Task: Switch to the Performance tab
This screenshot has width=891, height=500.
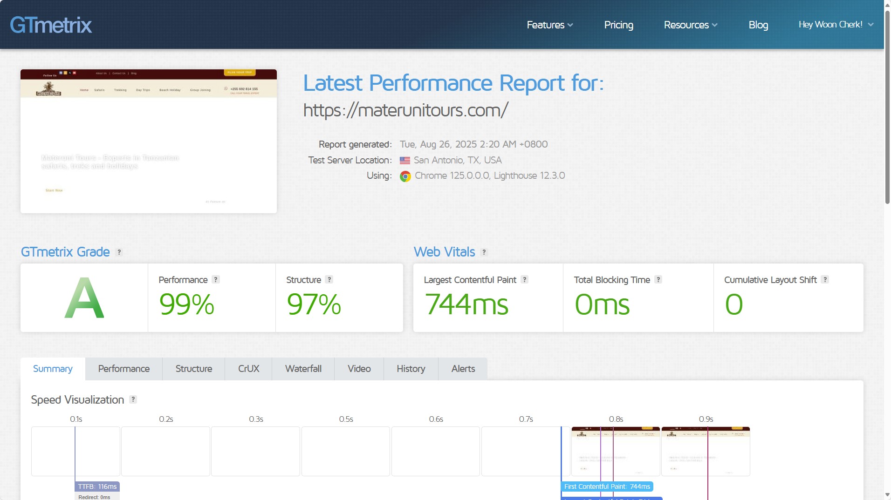Action: coord(124,369)
